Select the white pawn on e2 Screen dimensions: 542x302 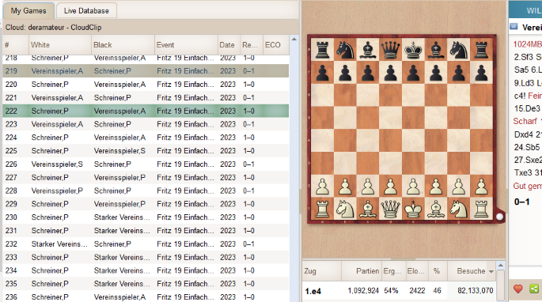click(413, 187)
